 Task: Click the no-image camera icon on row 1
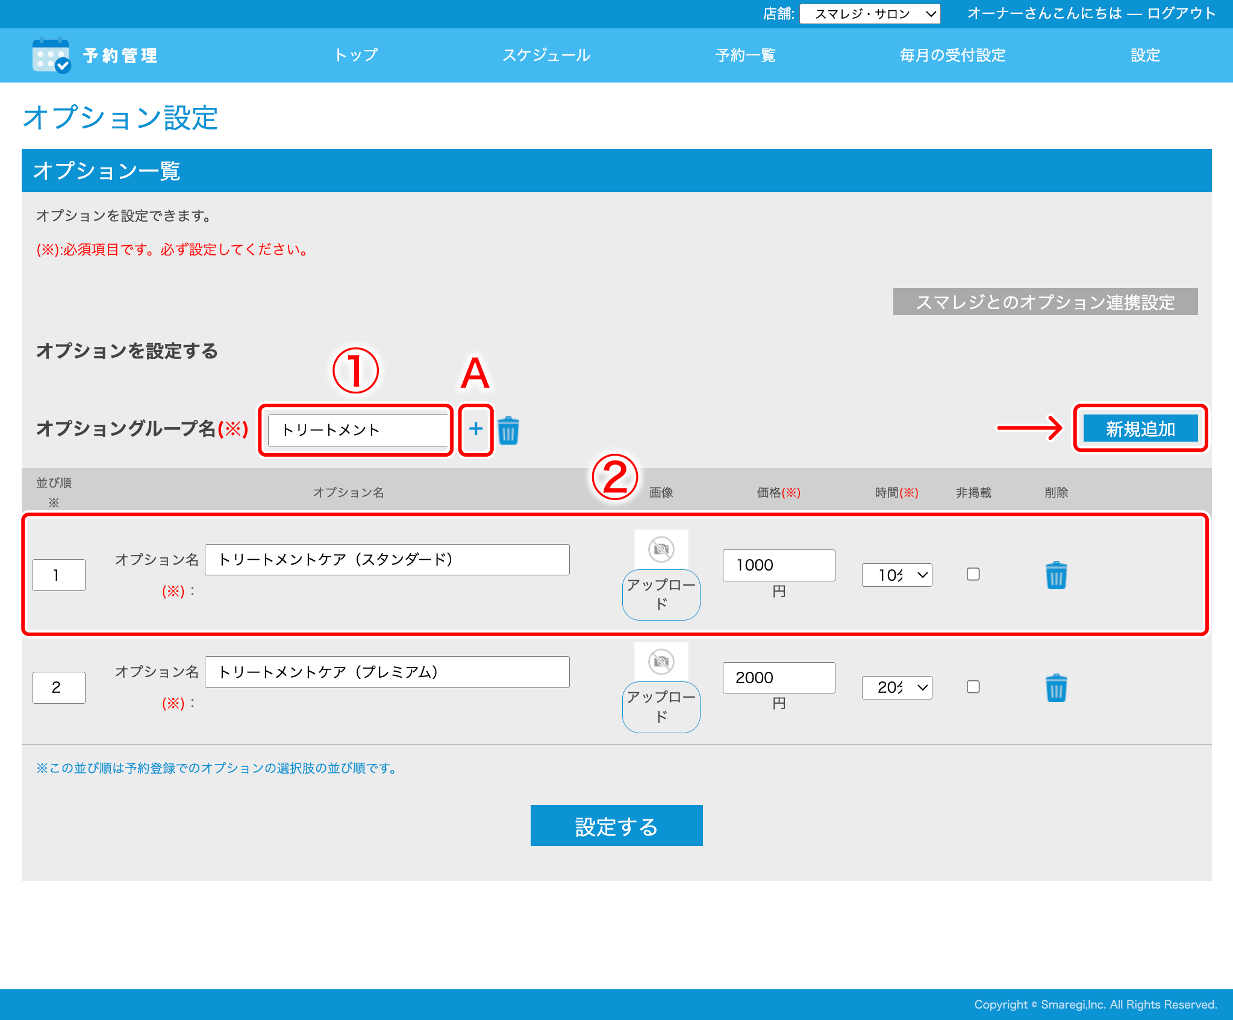661,548
